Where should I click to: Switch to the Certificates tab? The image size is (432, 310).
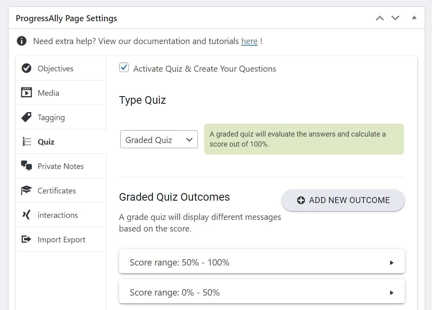(x=57, y=190)
